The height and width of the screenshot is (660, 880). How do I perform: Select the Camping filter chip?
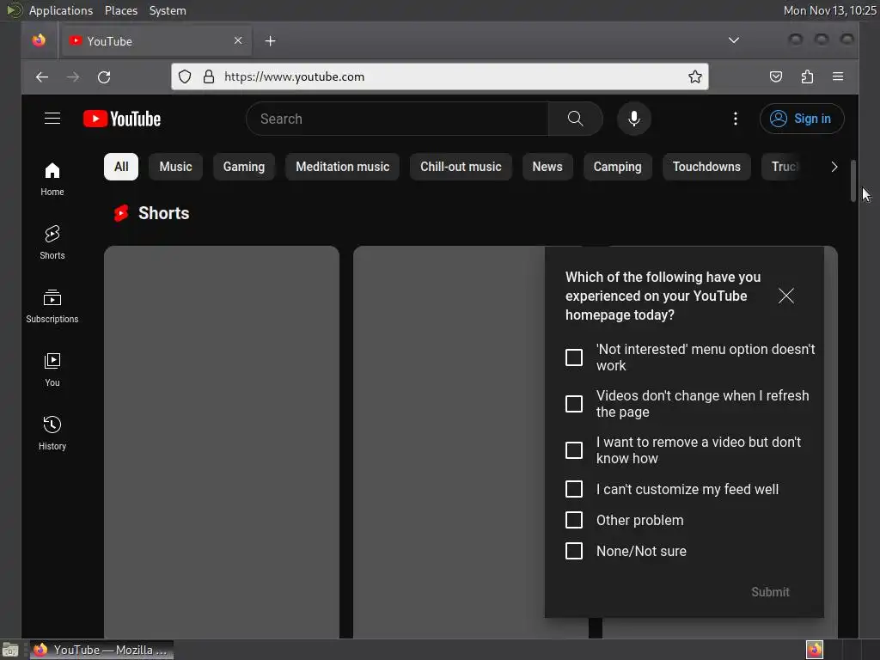click(x=617, y=167)
